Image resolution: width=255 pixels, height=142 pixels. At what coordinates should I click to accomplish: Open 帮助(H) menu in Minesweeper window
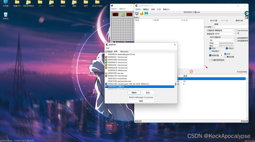tap(122, 9)
